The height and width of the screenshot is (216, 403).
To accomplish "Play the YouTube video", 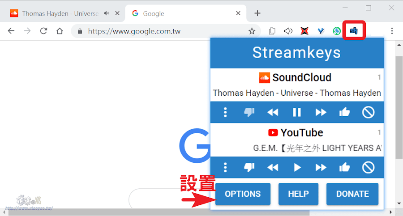I will pyautogui.click(x=297, y=167).
